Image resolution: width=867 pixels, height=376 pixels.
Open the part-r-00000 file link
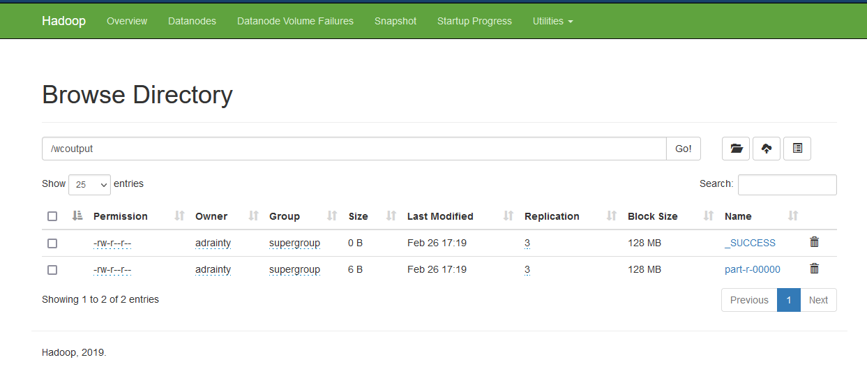[x=753, y=269]
